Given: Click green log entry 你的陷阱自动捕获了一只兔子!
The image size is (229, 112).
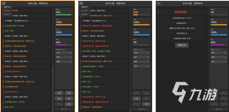Looking at the screenshot, I should coord(104,66).
